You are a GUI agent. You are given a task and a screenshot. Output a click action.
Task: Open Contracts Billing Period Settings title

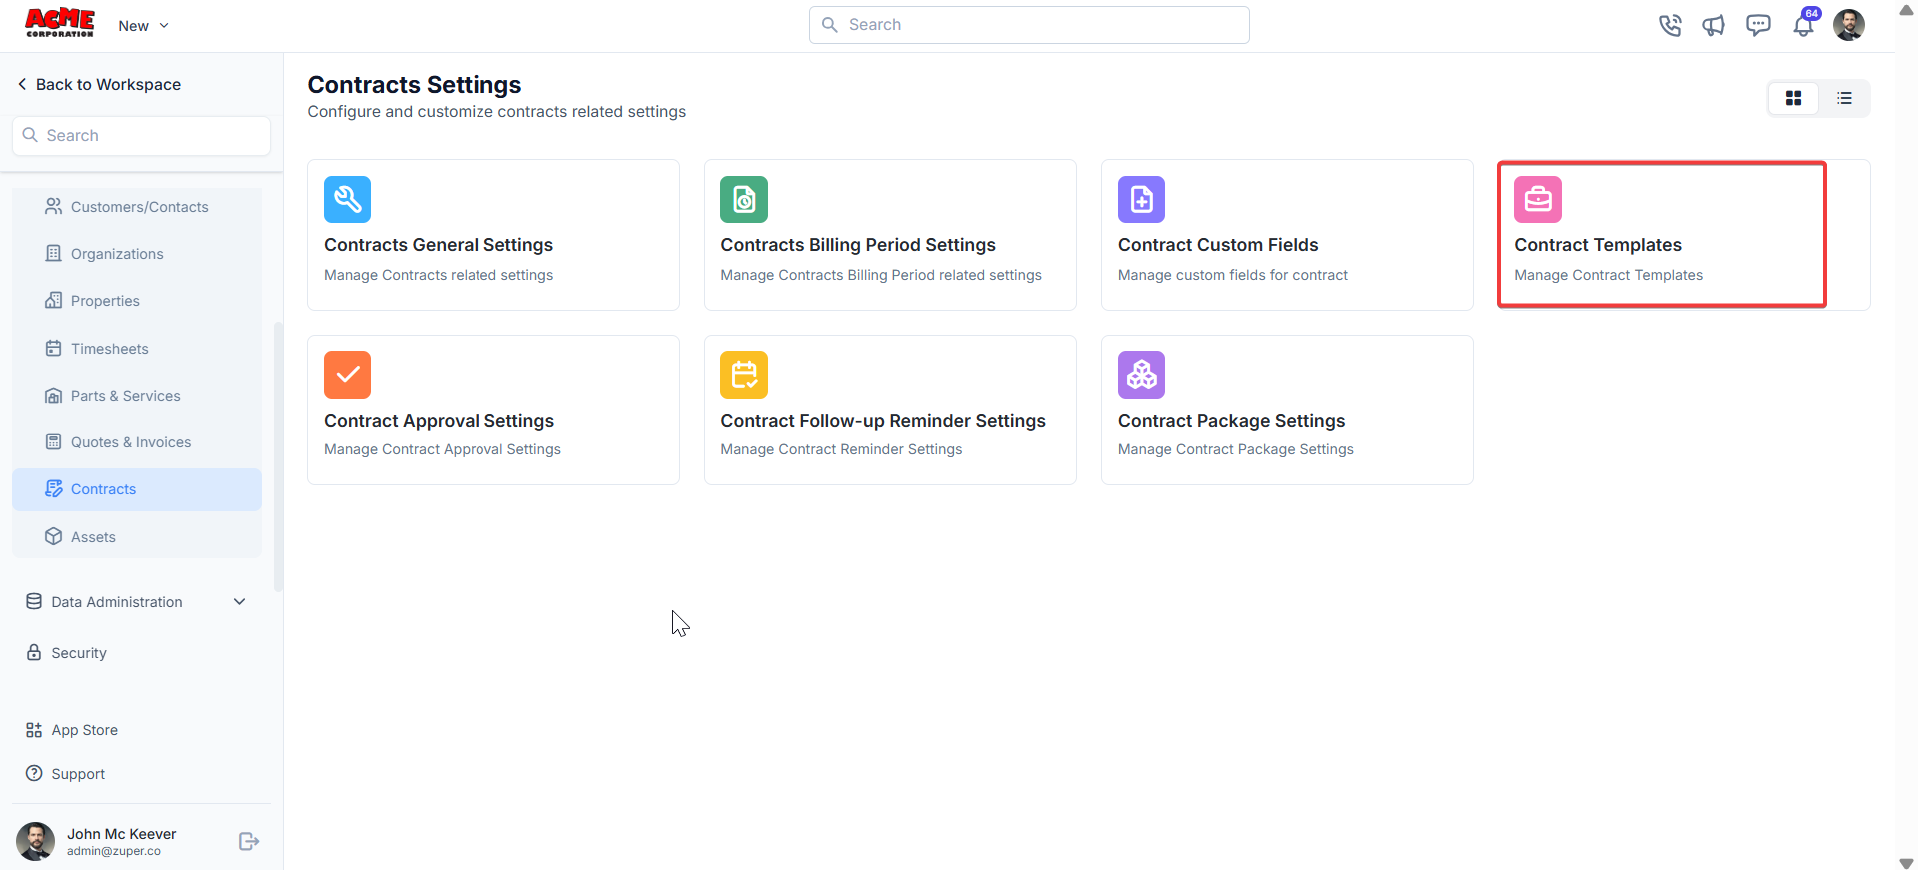pos(858,245)
